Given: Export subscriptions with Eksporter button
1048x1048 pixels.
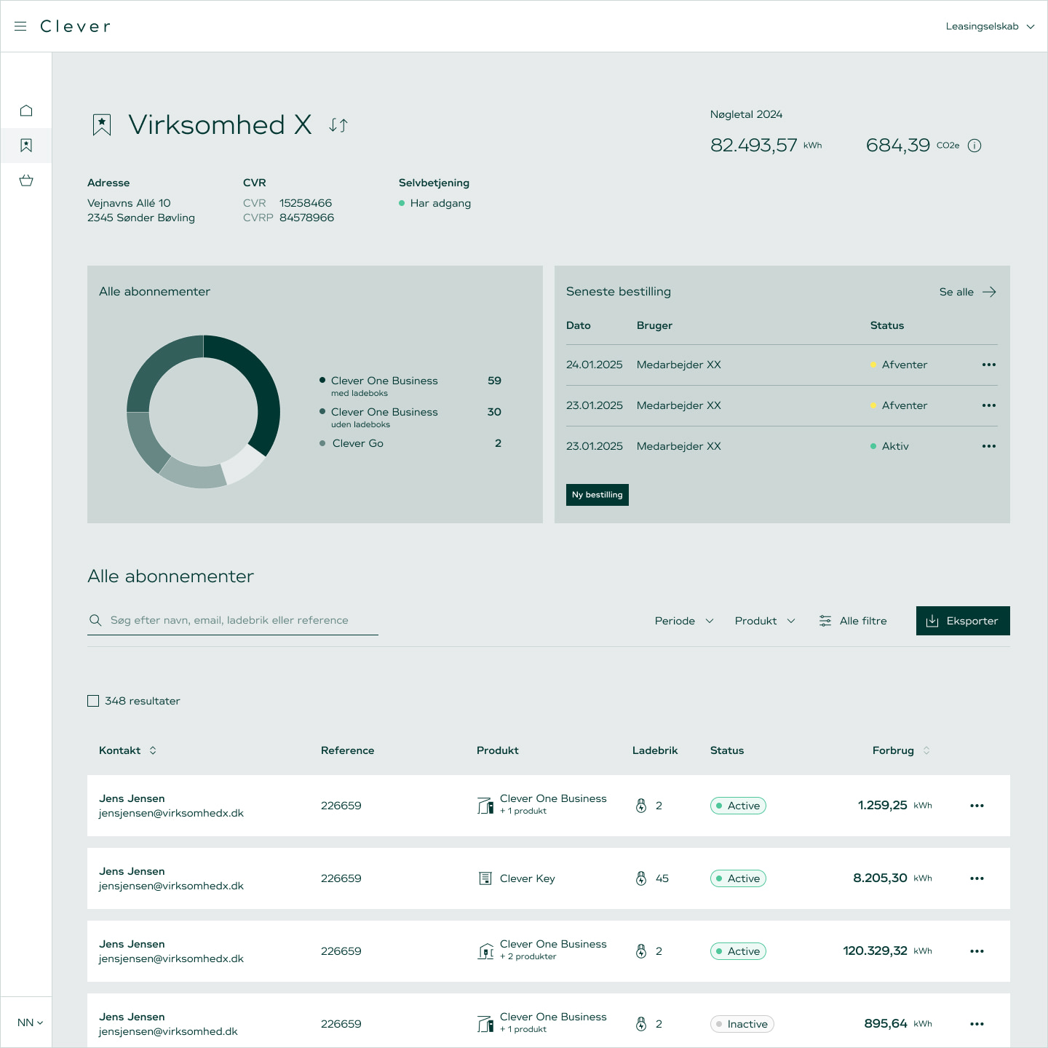Looking at the screenshot, I should [962, 621].
